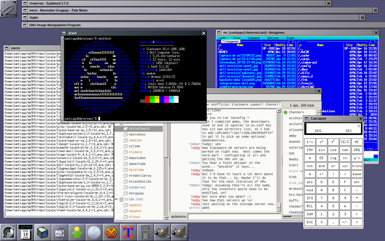Toggle INV mode on the calculator
Image resolution: width=385 pixels, height=241 pixels.
310,150
